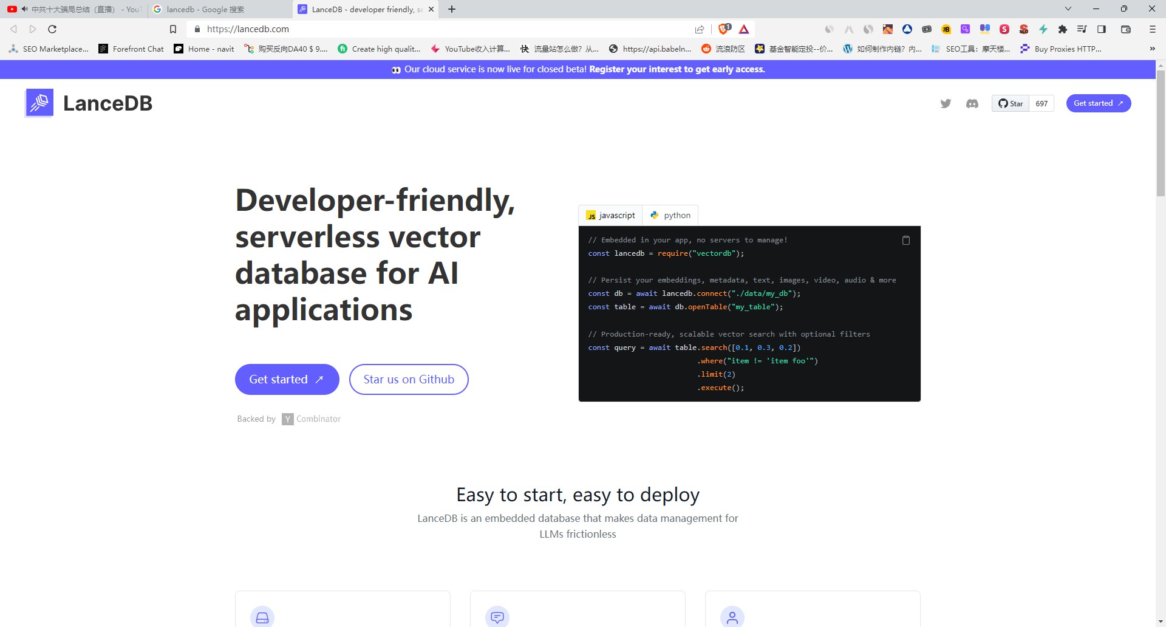Expand the bookmarks overflow chevron

pyautogui.click(x=1152, y=49)
